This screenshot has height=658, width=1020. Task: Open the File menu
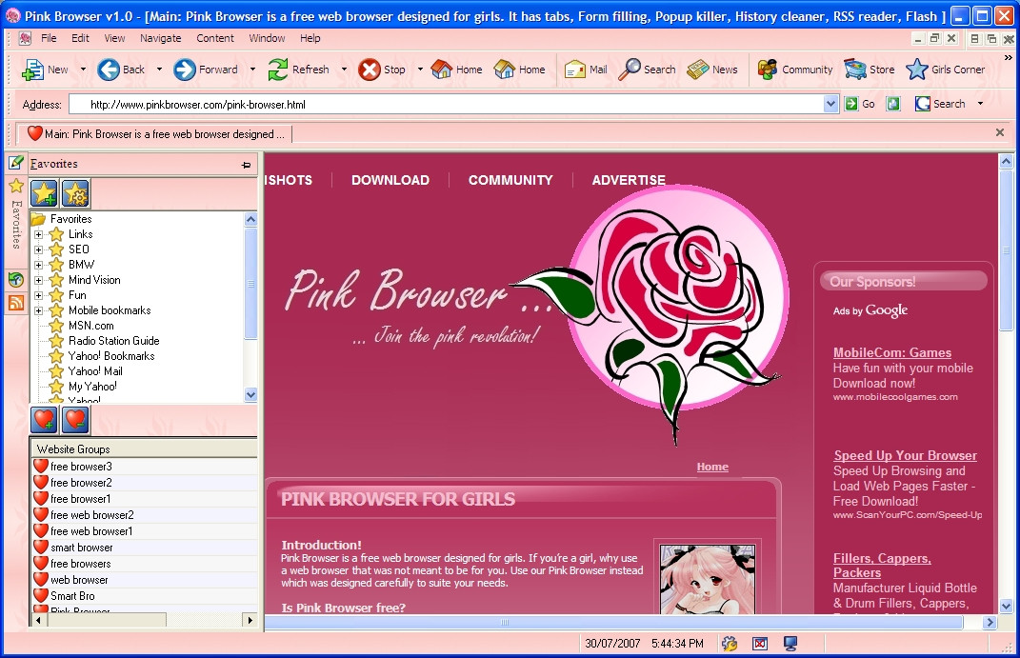pyautogui.click(x=49, y=38)
